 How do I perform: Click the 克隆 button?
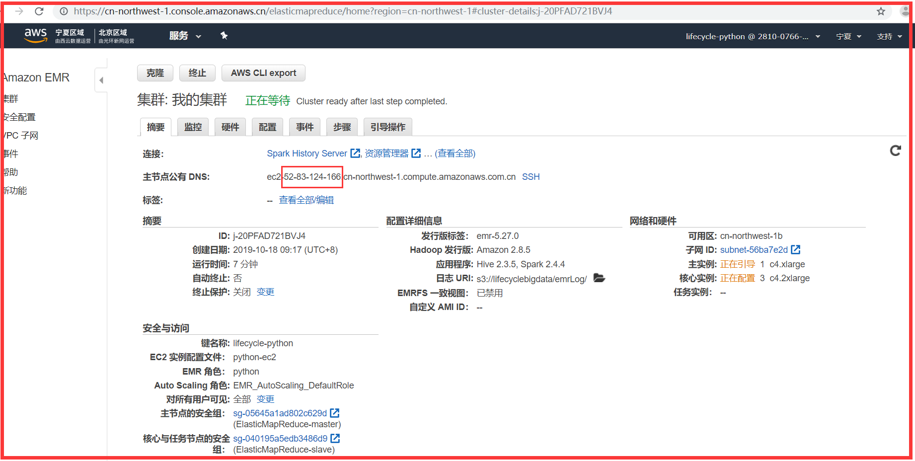click(154, 73)
